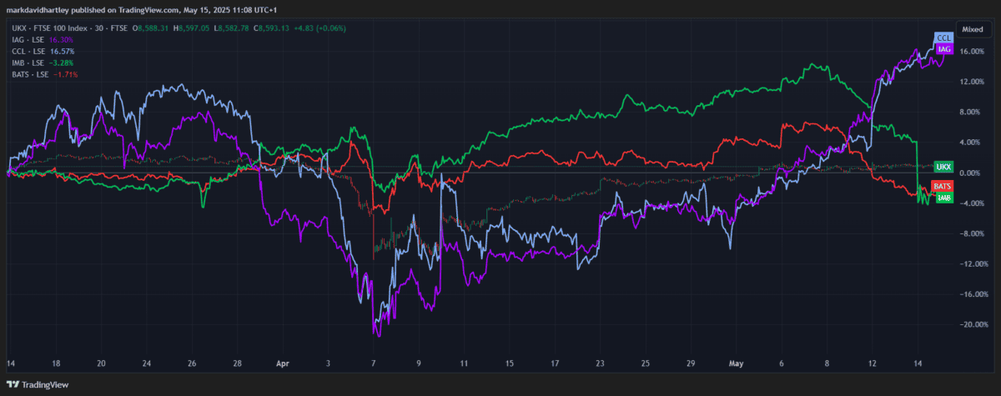Click the purple IAG price label tag

tap(943, 50)
